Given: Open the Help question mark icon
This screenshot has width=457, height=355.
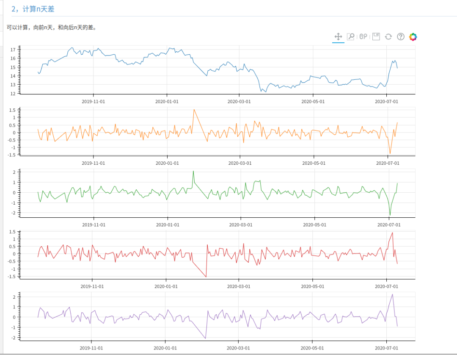Looking at the screenshot, I should point(401,37).
